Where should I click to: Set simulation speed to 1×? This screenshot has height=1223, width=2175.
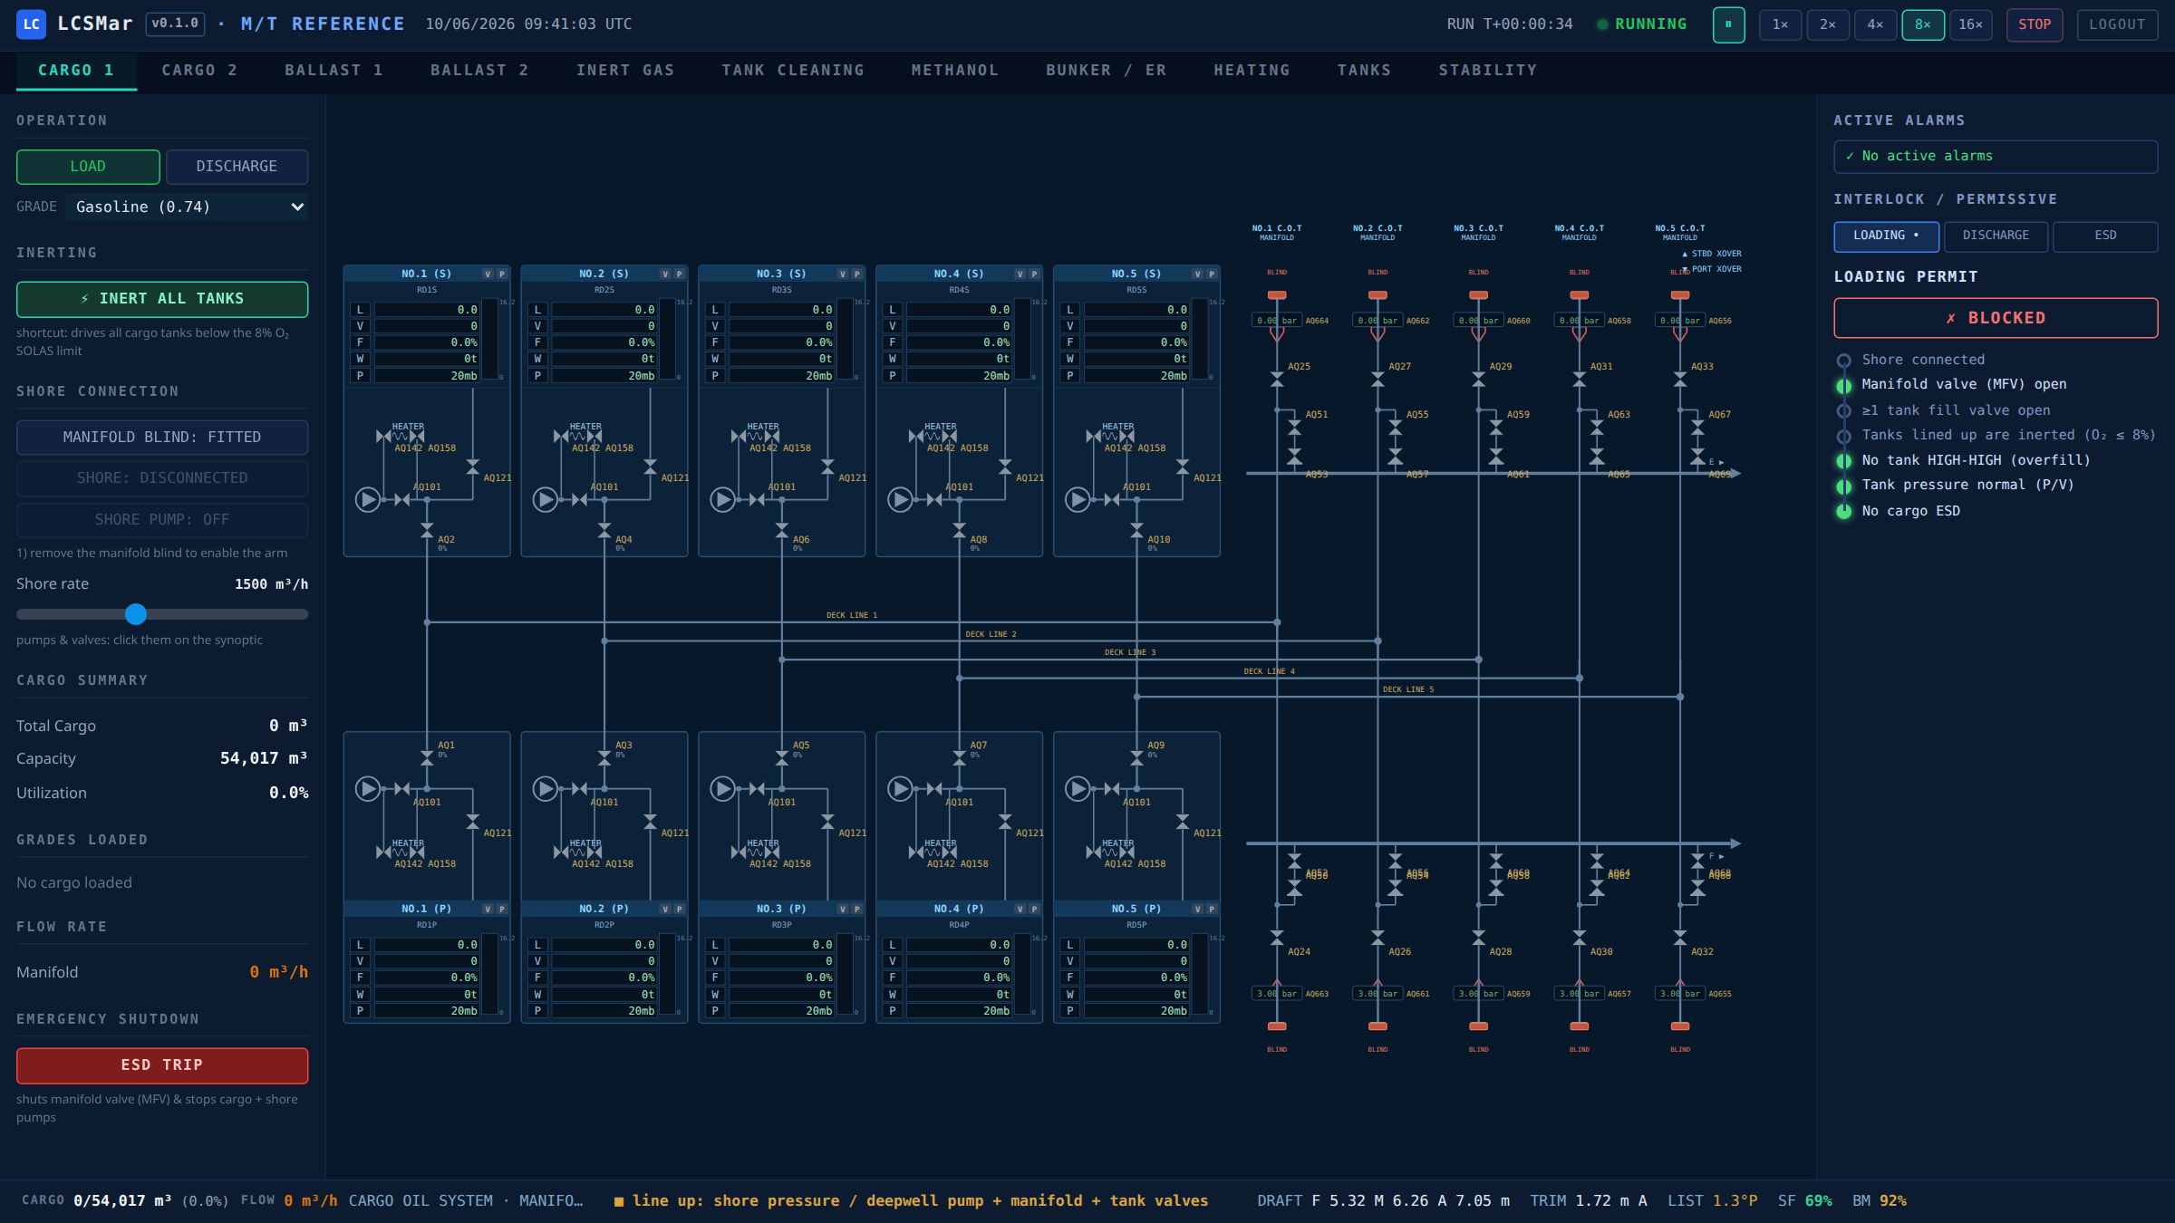coord(1781,24)
